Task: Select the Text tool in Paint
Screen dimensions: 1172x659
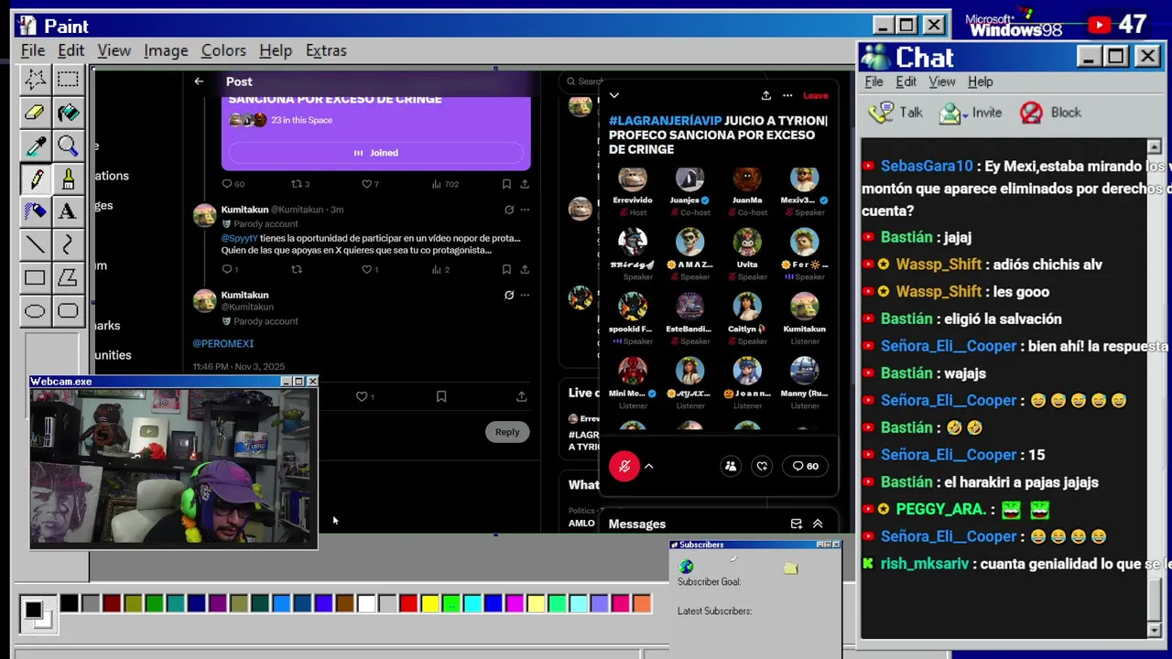Action: 68,211
